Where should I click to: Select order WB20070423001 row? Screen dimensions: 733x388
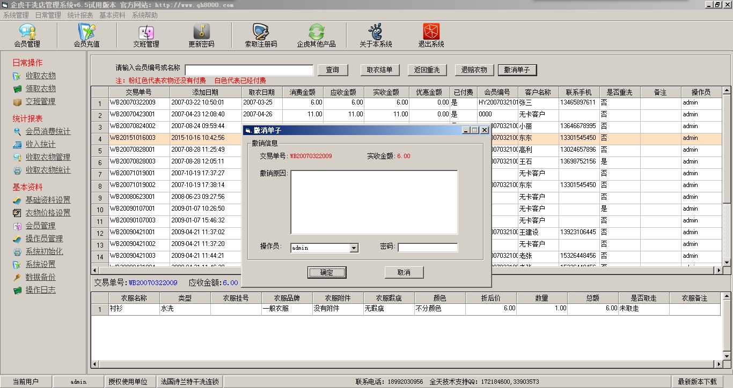point(406,115)
